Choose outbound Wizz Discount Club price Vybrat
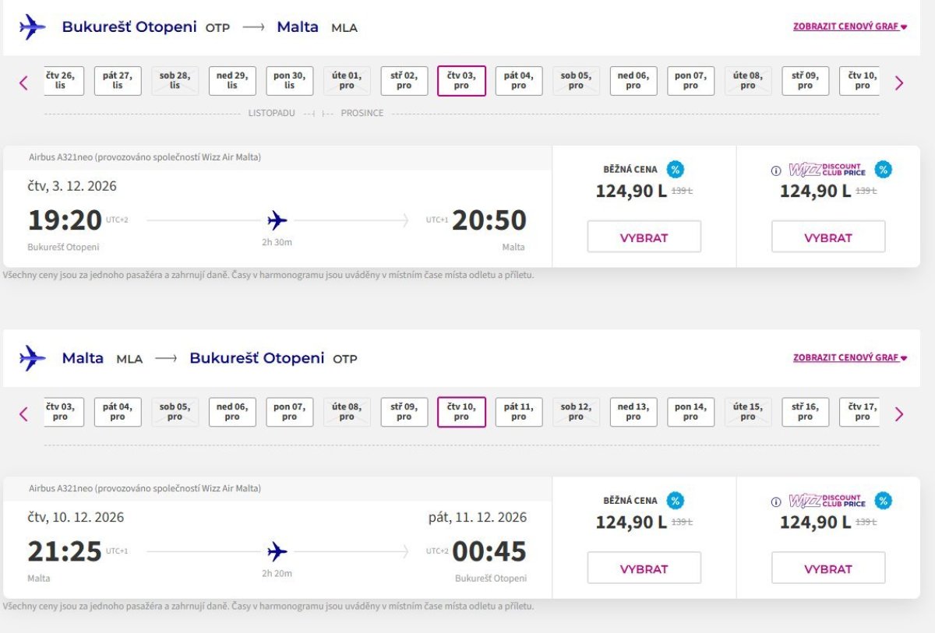 click(828, 237)
